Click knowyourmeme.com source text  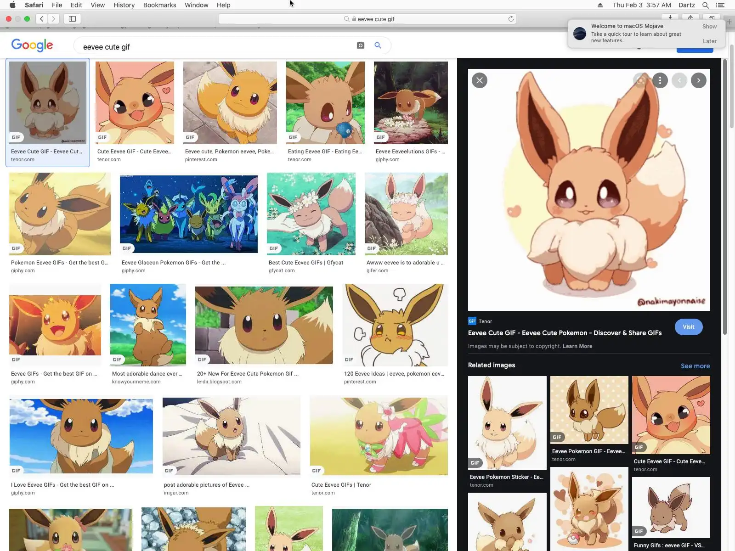point(136,382)
